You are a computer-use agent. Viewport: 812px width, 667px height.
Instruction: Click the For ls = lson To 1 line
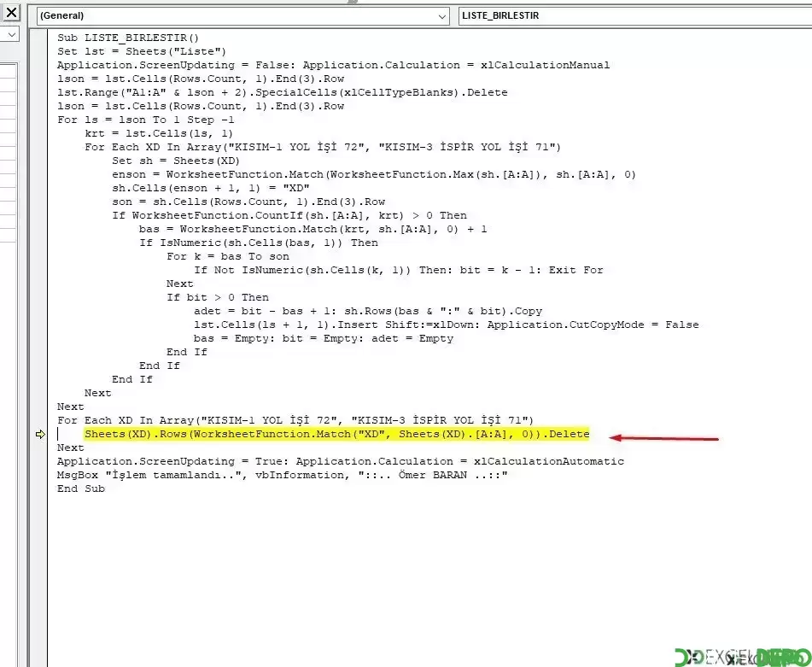[x=145, y=120]
